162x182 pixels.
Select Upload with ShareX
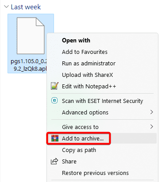click(87, 75)
